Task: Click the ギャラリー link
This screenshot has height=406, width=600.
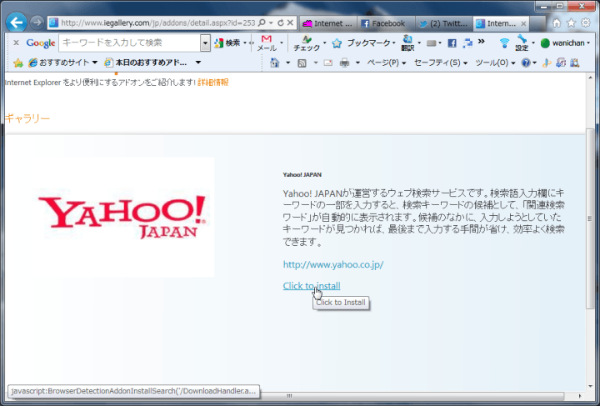Action: [x=27, y=118]
